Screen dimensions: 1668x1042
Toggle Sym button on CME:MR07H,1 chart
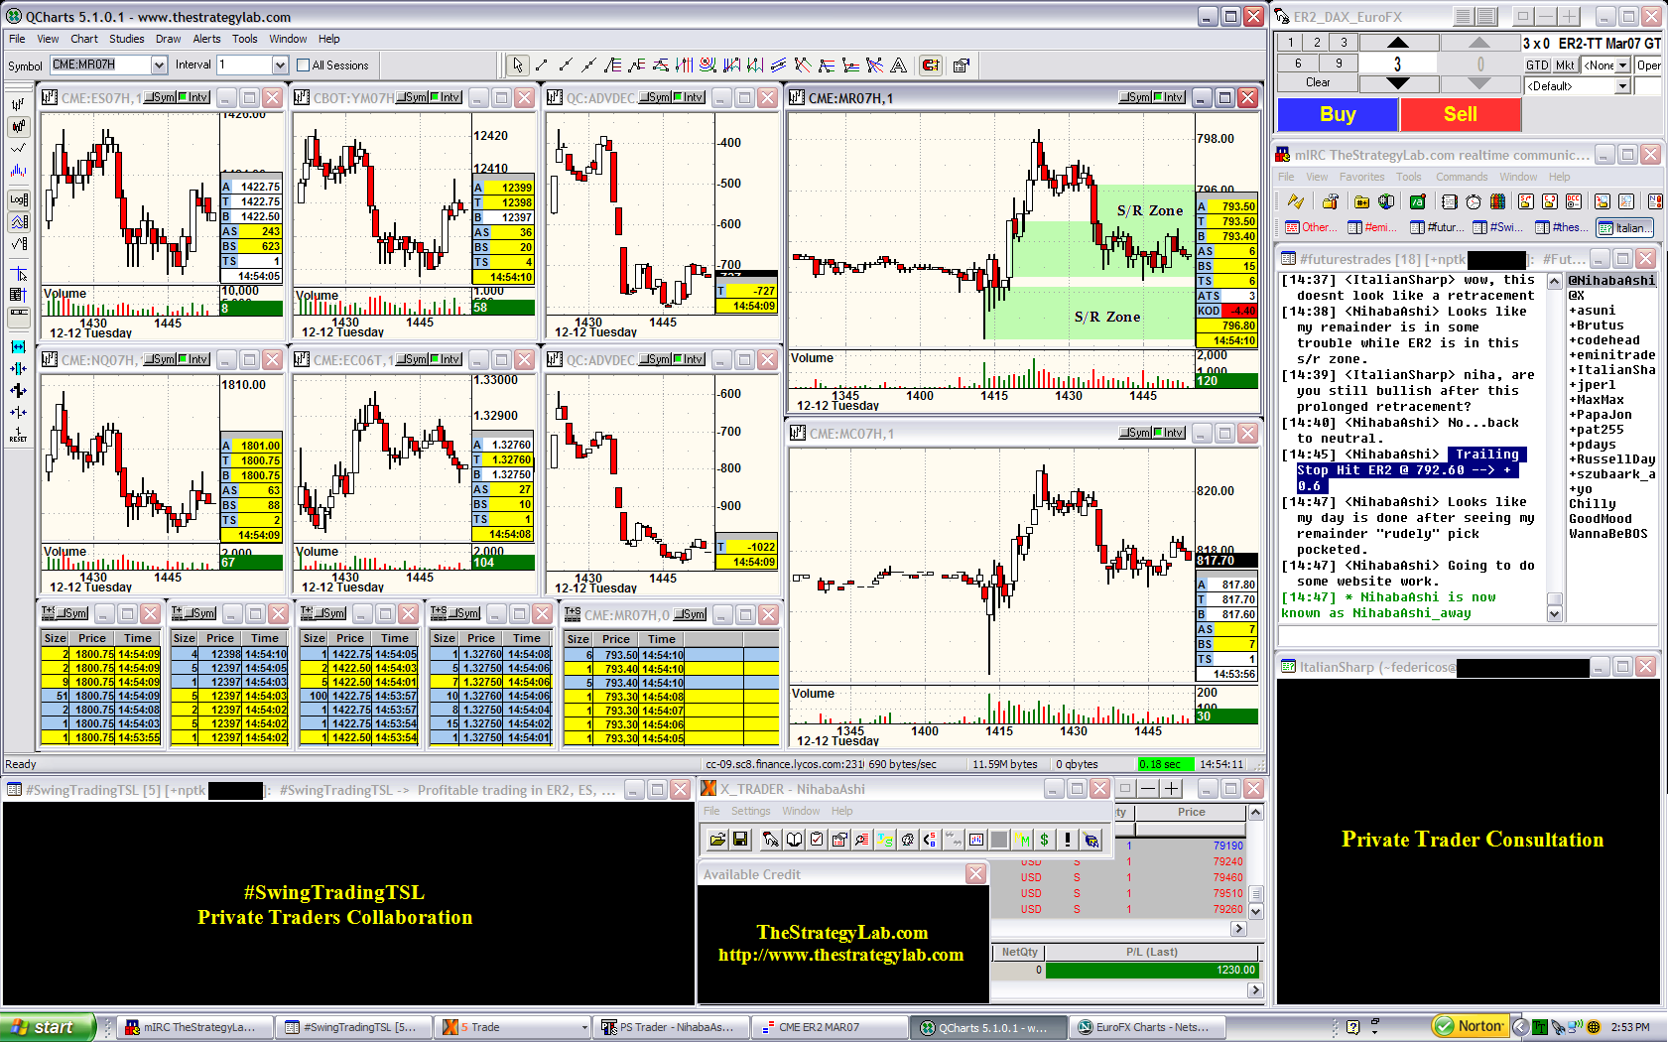1135,97
